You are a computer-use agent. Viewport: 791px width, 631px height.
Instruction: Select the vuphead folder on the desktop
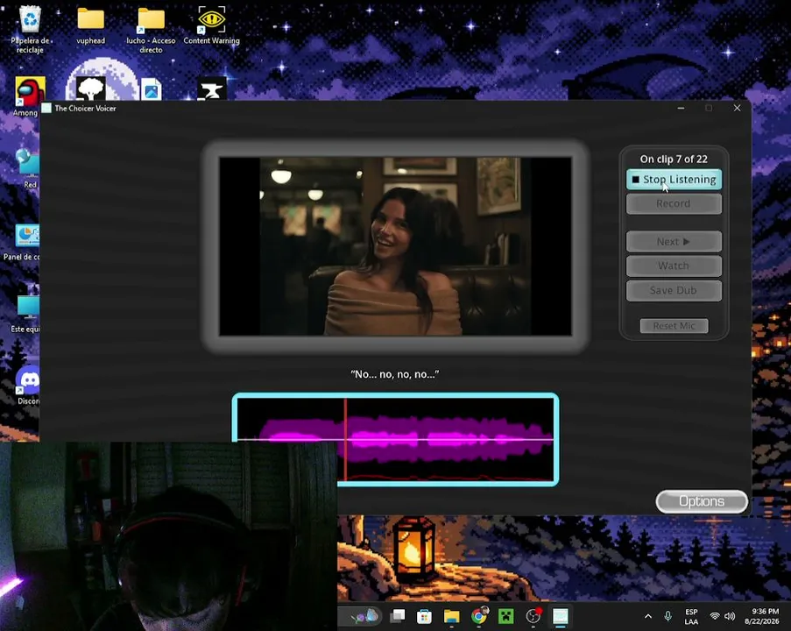click(91, 26)
